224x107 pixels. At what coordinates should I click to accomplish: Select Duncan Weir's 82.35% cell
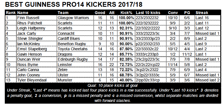(x=126, y=60)
